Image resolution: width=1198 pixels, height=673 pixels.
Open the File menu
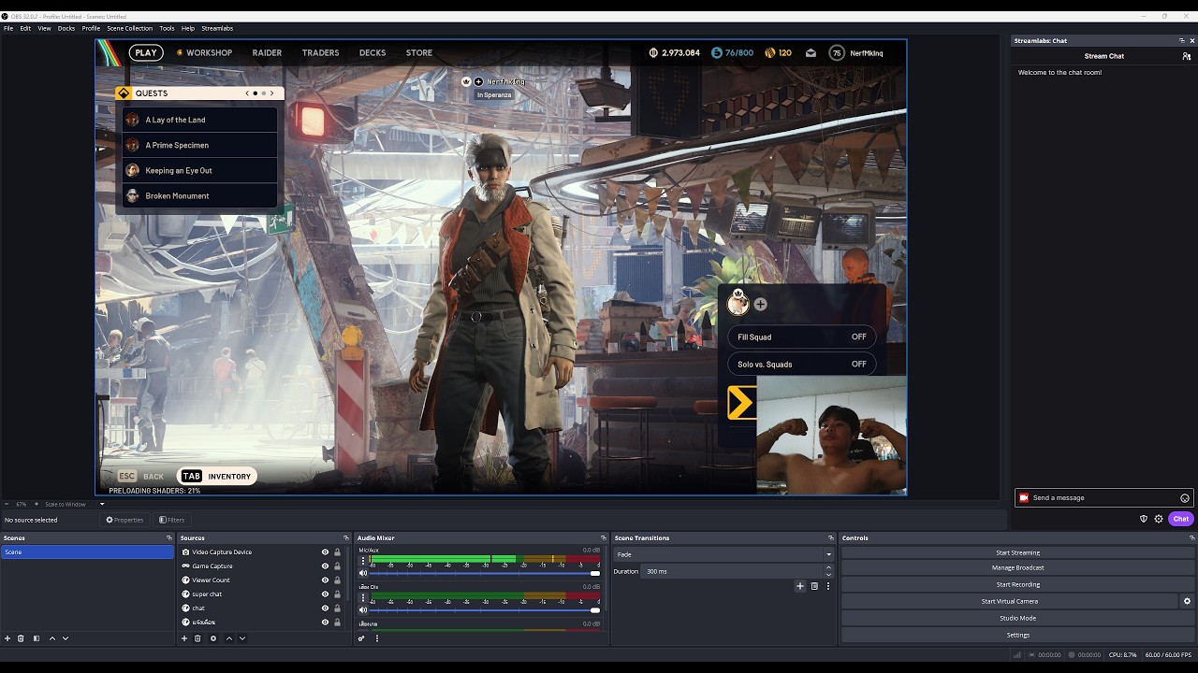(8, 28)
